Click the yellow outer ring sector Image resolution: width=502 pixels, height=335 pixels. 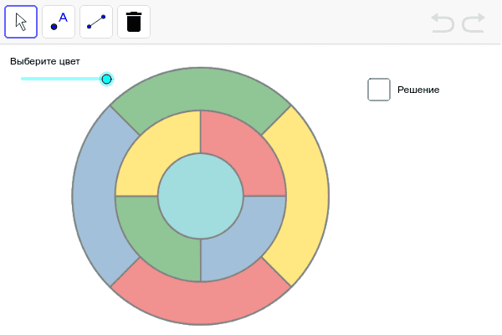tap(307, 196)
